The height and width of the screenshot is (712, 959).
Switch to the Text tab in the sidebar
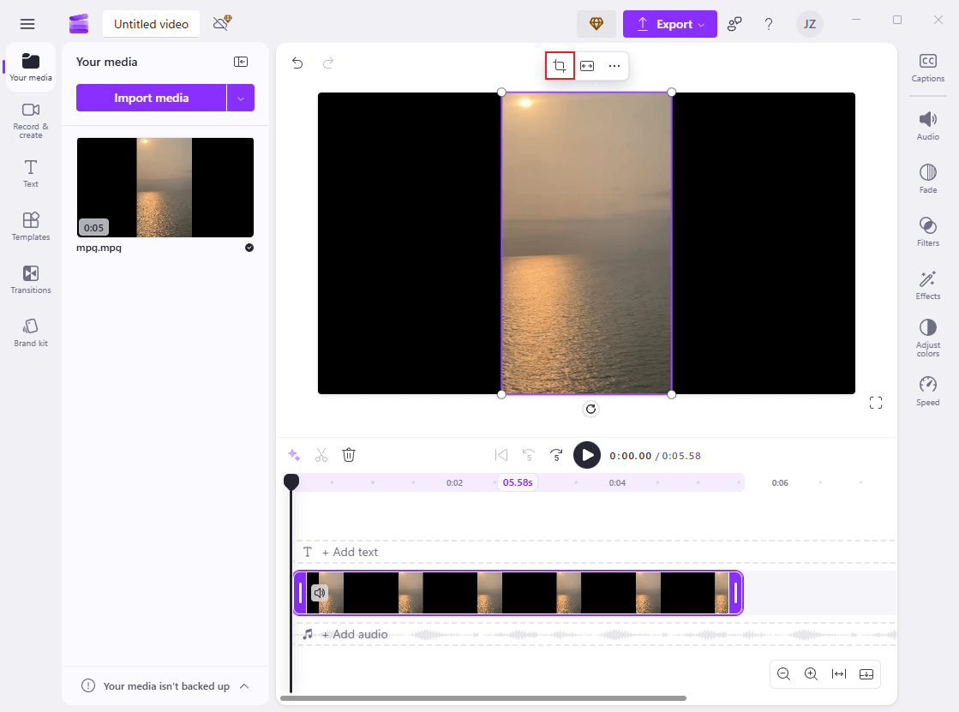click(30, 174)
